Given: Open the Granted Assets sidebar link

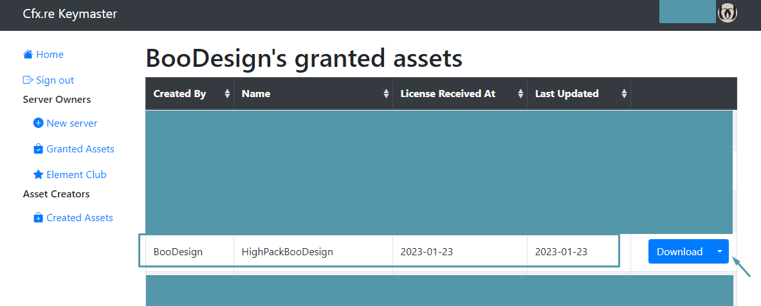Looking at the screenshot, I should tap(80, 149).
